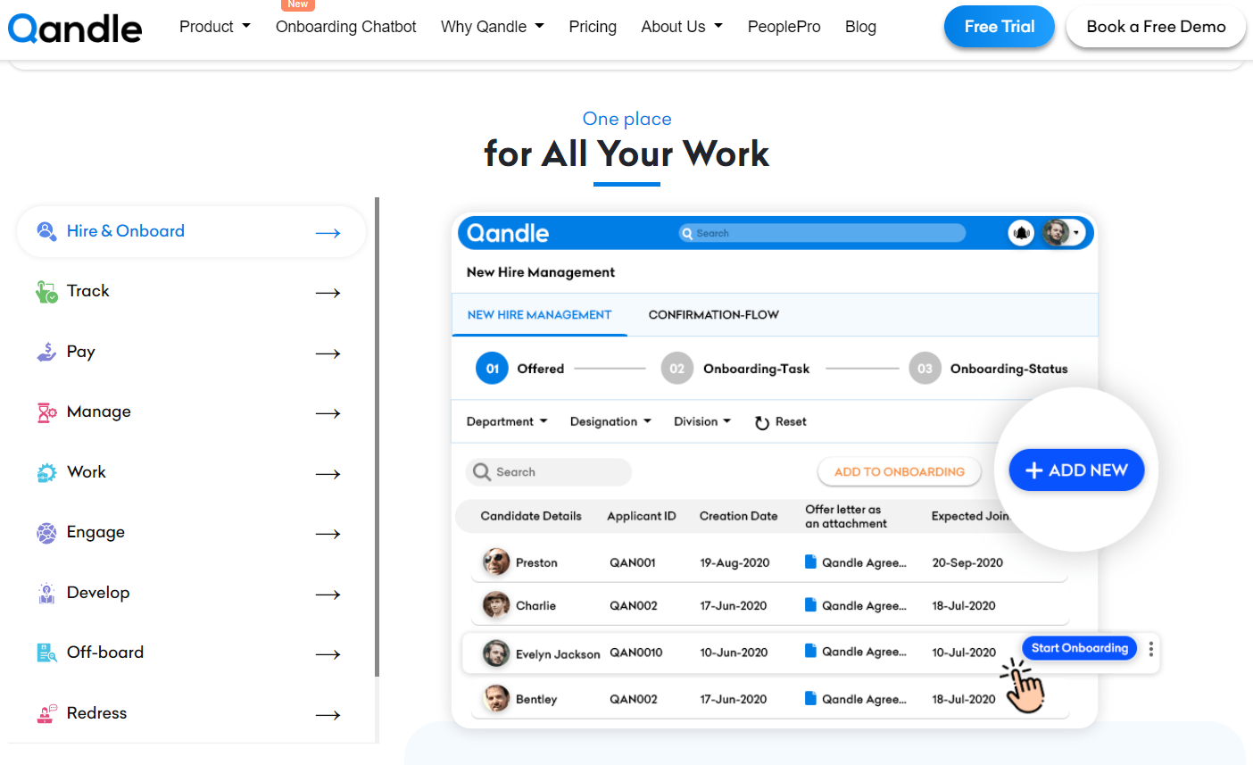
Task: Click the Redress icon in sidebar
Action: pyautogui.click(x=46, y=714)
